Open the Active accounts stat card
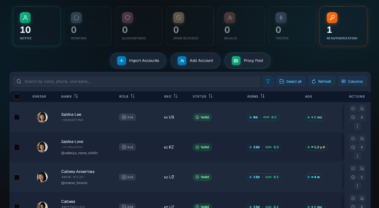The width and height of the screenshot is (379, 208). tap(37, 26)
